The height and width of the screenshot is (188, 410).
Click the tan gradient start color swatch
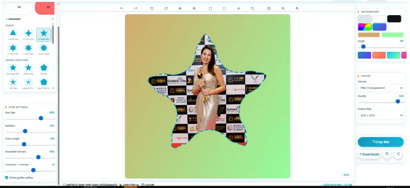point(369,35)
